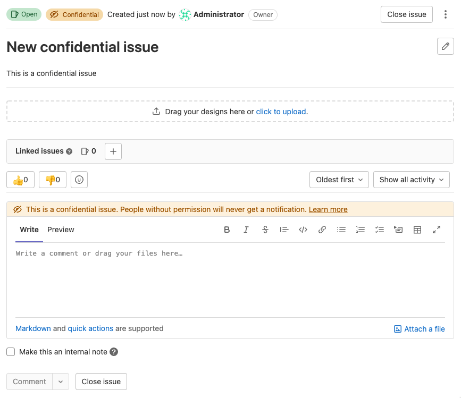Click the Close issue button
The image size is (461, 398).
coord(406,14)
